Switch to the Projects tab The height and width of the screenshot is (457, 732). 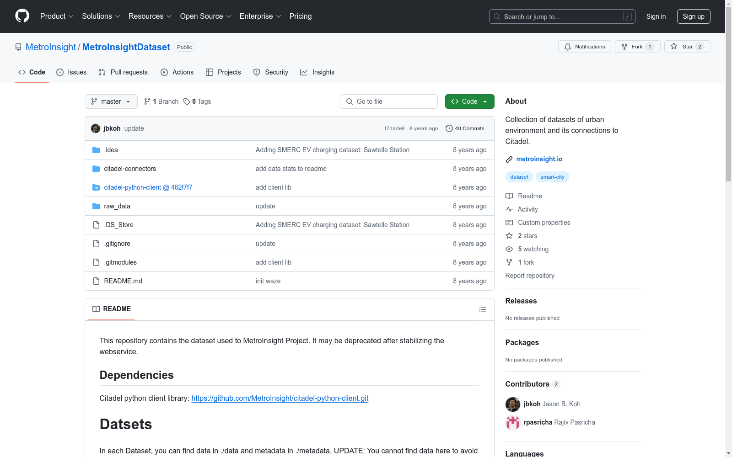coord(223,72)
